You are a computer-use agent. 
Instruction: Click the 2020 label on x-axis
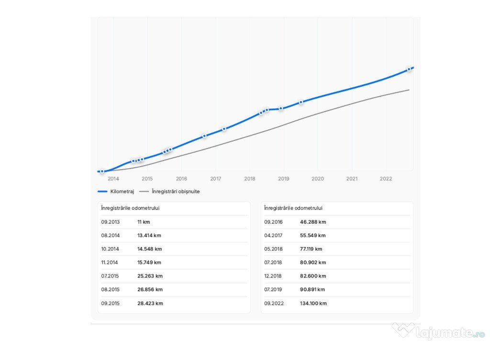pos(318,179)
